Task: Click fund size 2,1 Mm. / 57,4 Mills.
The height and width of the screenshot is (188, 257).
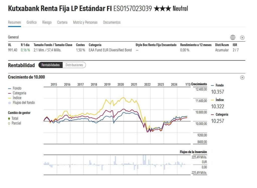Action: click(47, 50)
